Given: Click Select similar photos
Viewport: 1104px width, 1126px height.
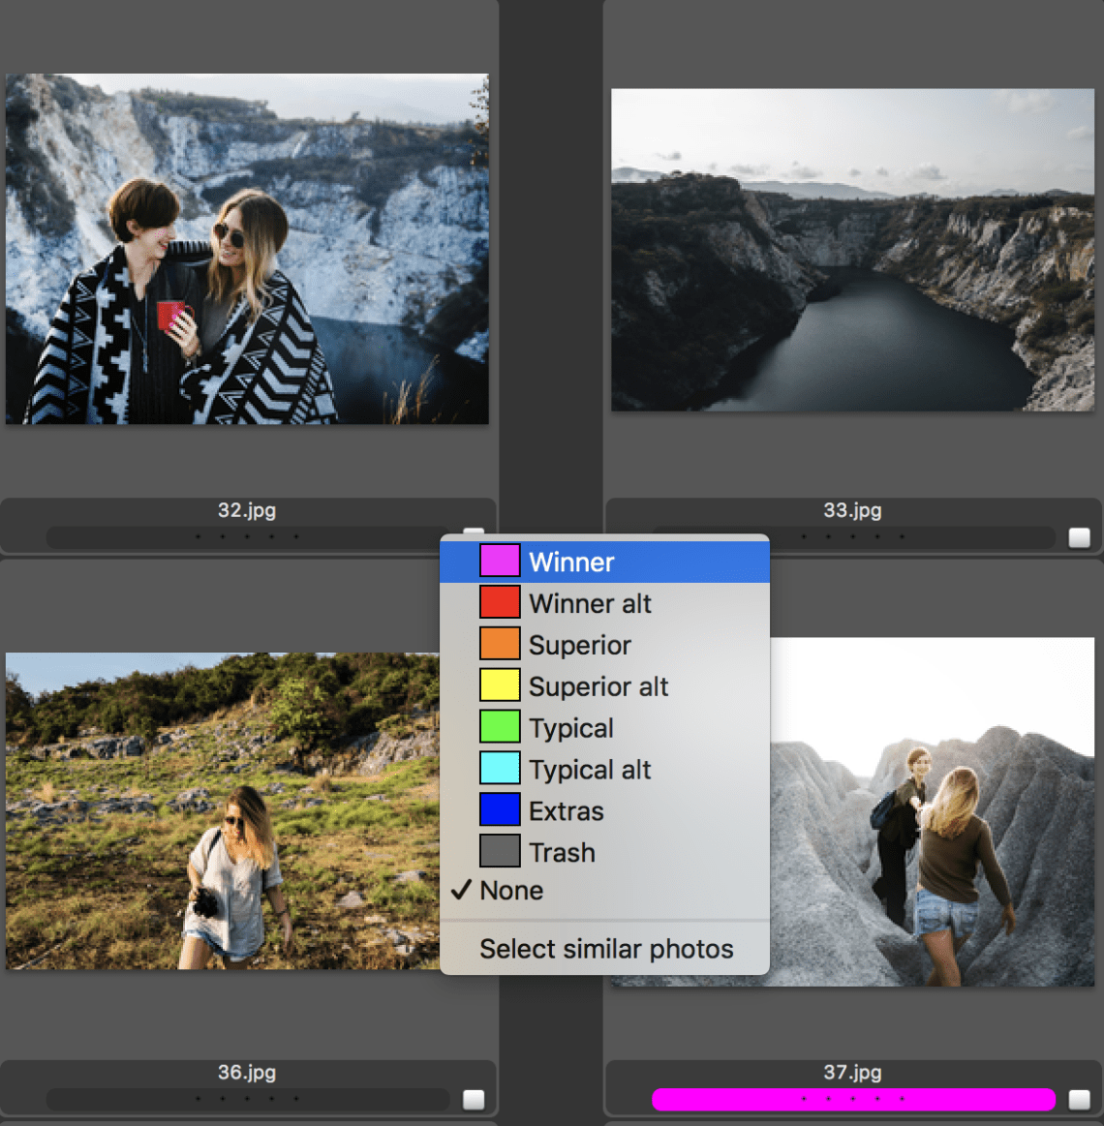Looking at the screenshot, I should click(604, 949).
